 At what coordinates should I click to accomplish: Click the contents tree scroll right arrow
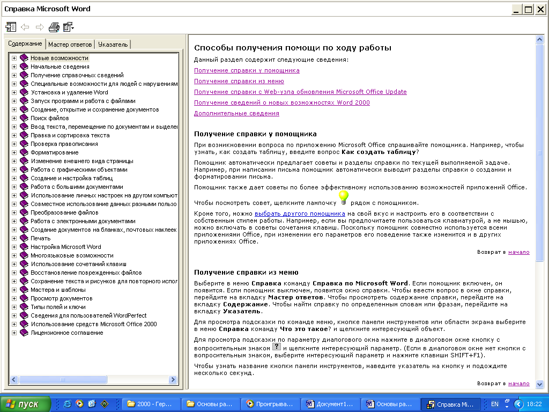click(x=173, y=379)
